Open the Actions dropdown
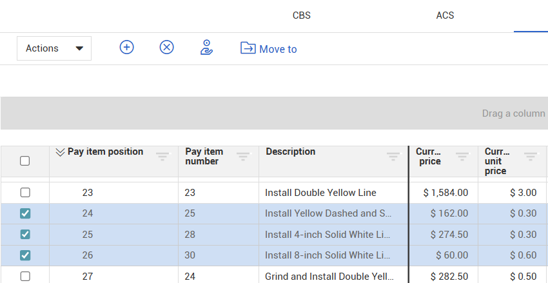 point(54,48)
